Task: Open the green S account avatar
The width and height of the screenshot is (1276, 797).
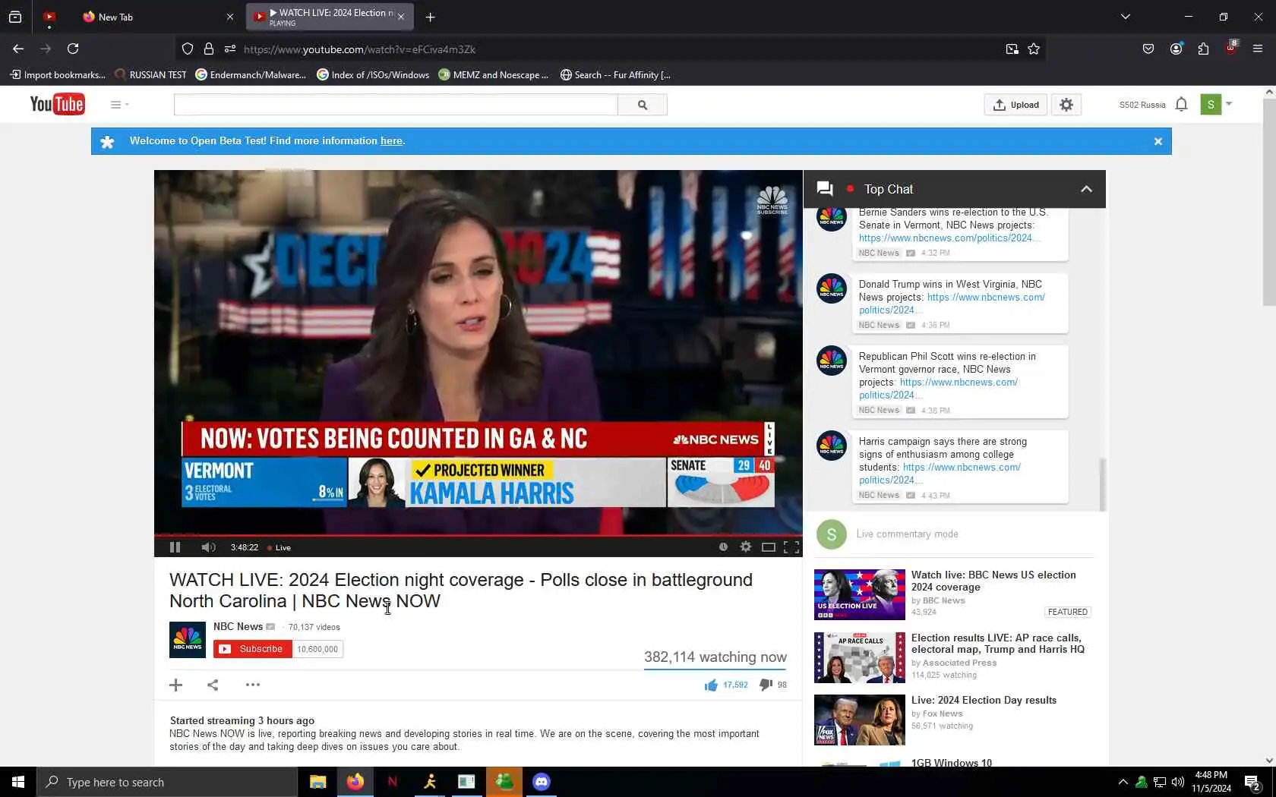Action: pyautogui.click(x=1211, y=105)
